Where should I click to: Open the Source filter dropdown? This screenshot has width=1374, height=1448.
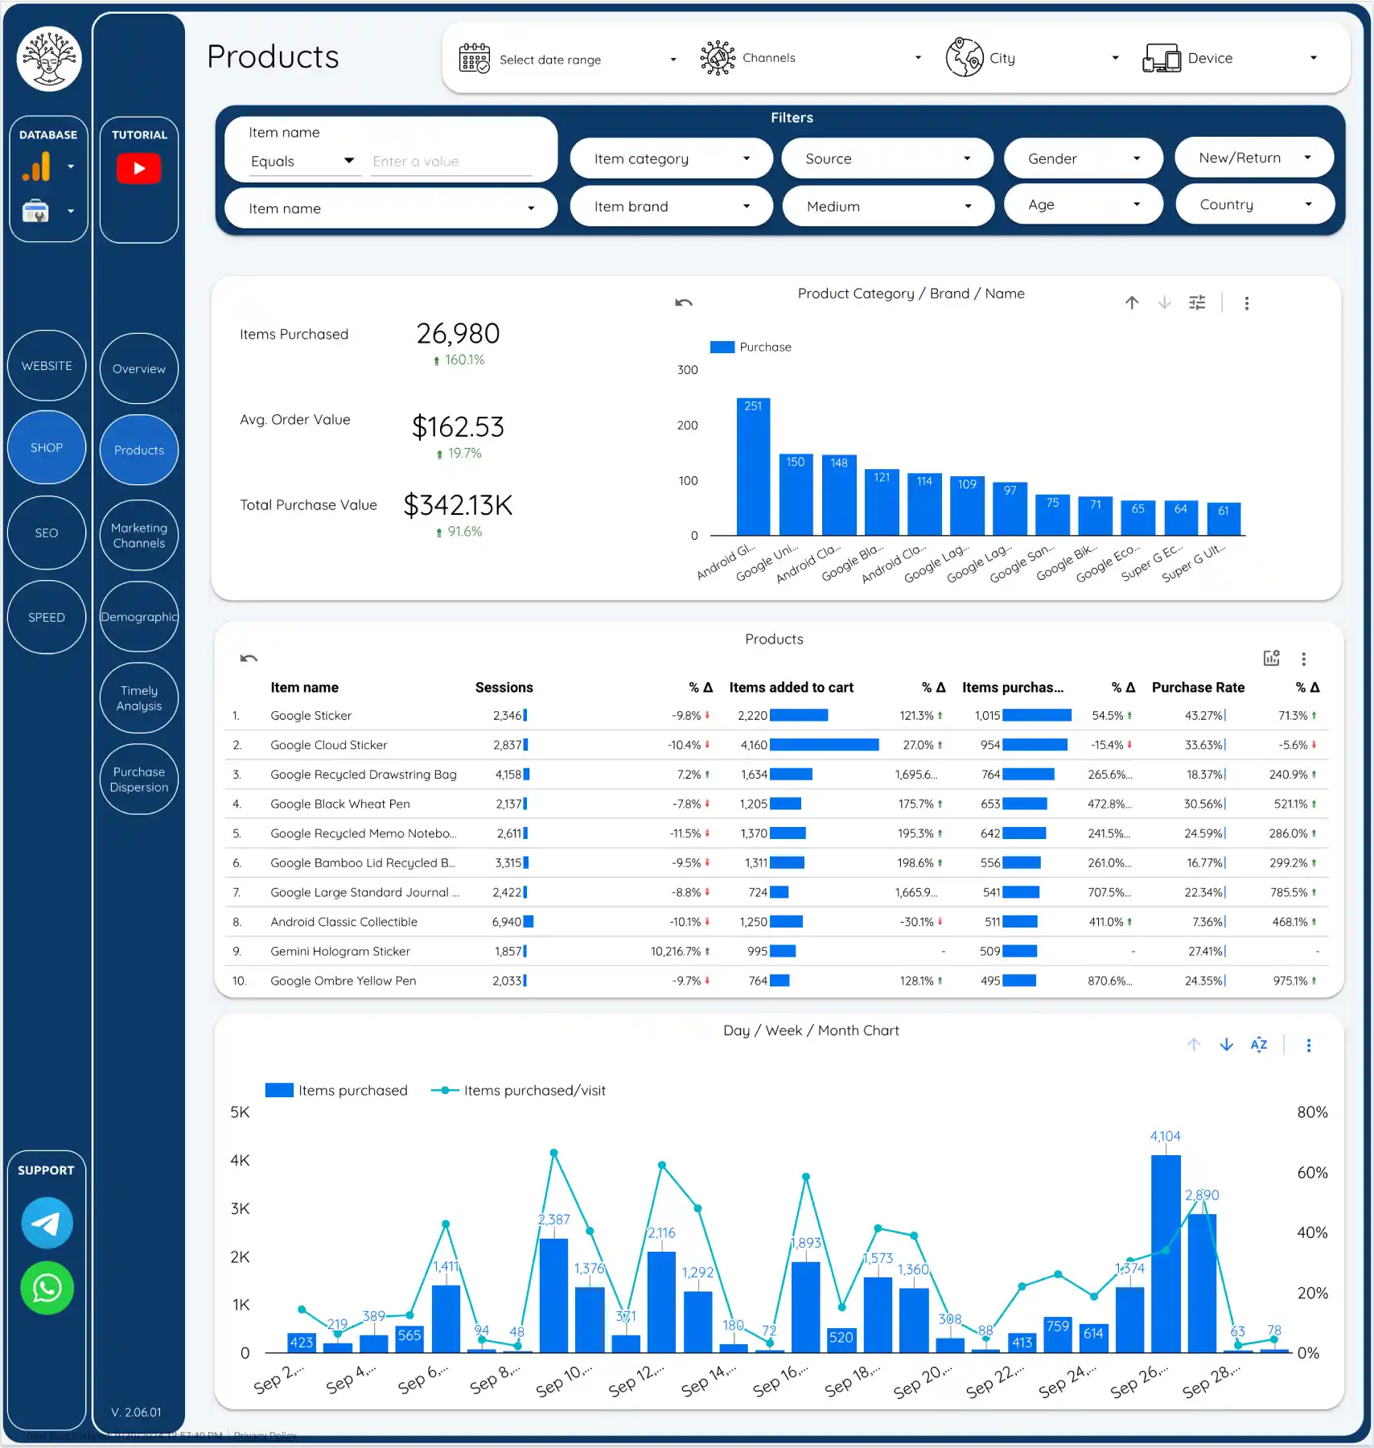tap(887, 158)
